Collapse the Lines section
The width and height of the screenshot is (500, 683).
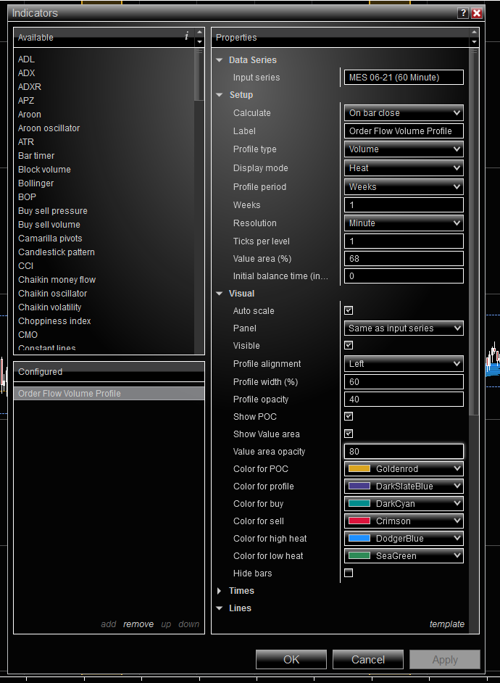(x=220, y=608)
